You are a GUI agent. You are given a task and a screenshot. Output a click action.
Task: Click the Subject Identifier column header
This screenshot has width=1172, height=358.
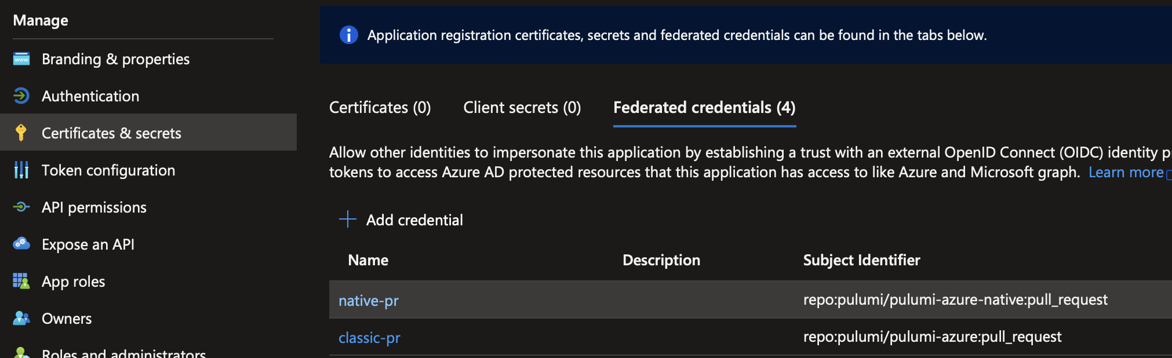[861, 260]
